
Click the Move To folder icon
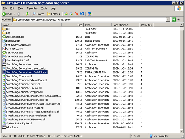66,14
